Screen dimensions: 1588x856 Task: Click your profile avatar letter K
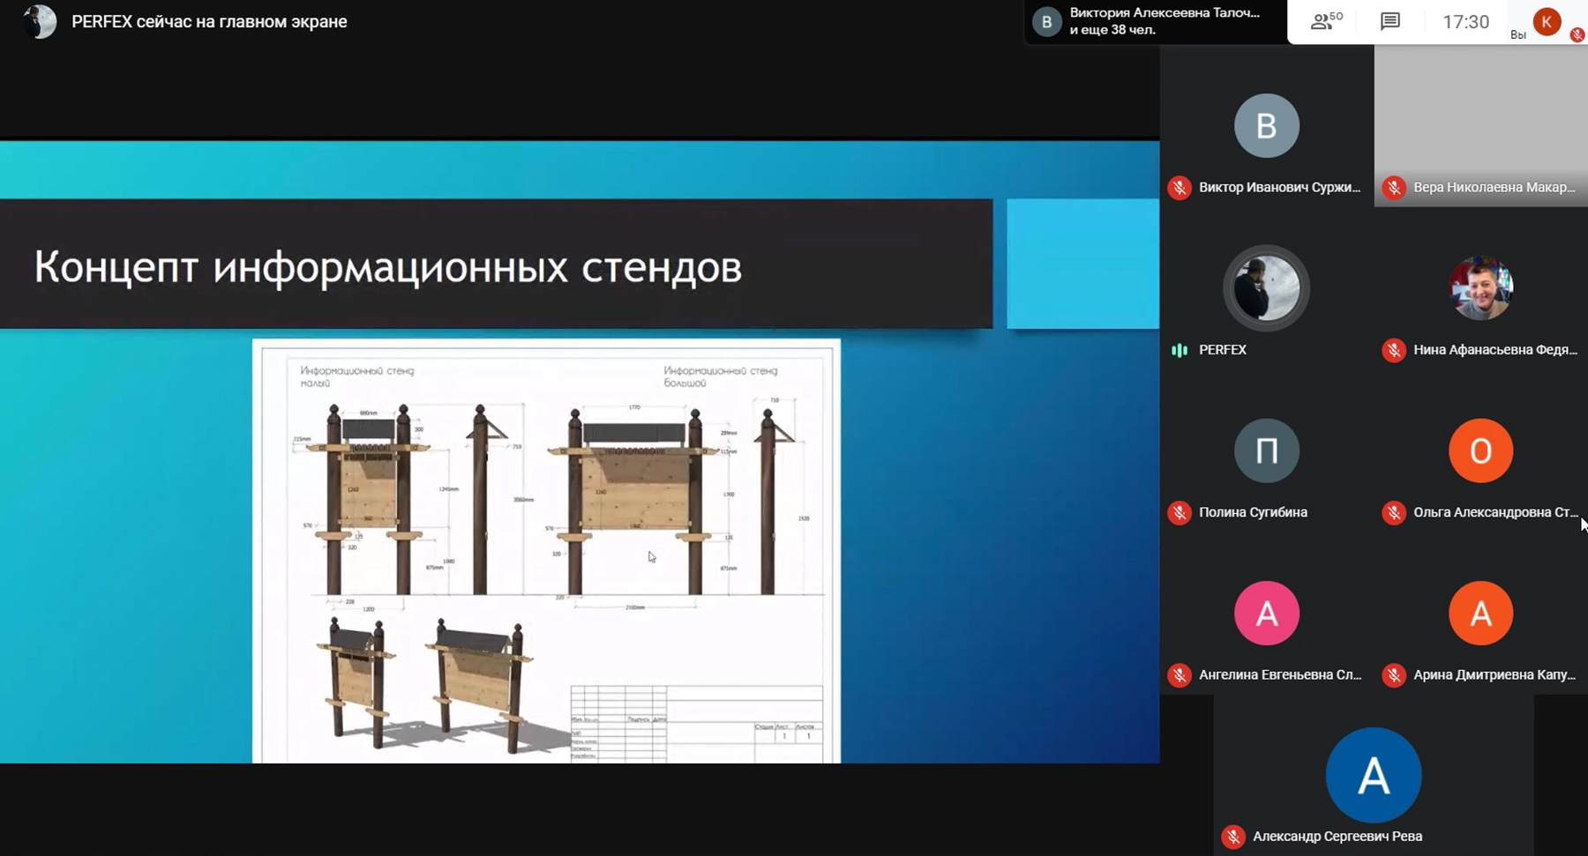point(1547,22)
